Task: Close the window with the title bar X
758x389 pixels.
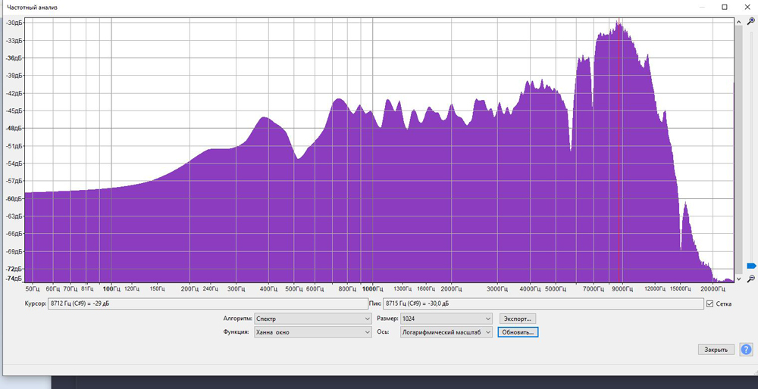Action: (x=747, y=8)
